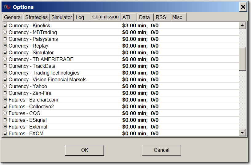Click commission value for Currency - Simulator
This screenshot has height=165, width=251.
pos(140,52)
